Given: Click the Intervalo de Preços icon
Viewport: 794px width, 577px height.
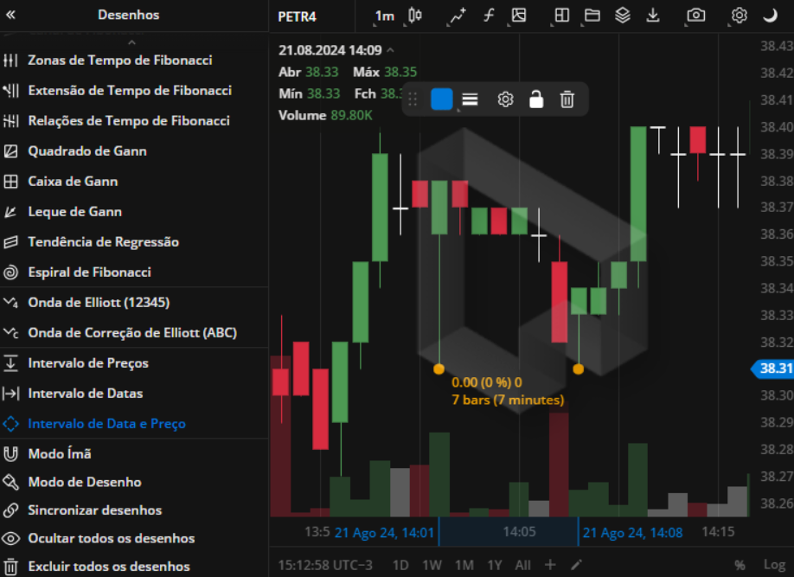Looking at the screenshot, I should click(10, 363).
